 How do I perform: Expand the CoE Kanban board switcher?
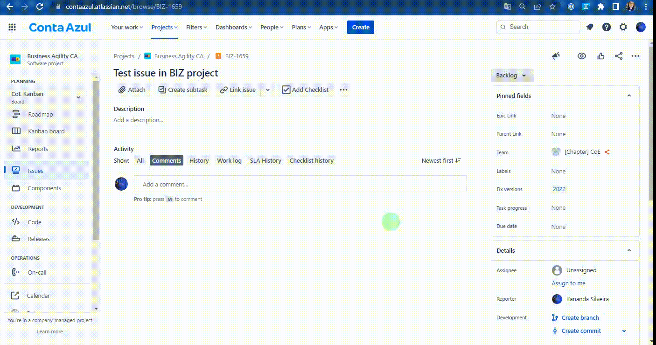78,97
